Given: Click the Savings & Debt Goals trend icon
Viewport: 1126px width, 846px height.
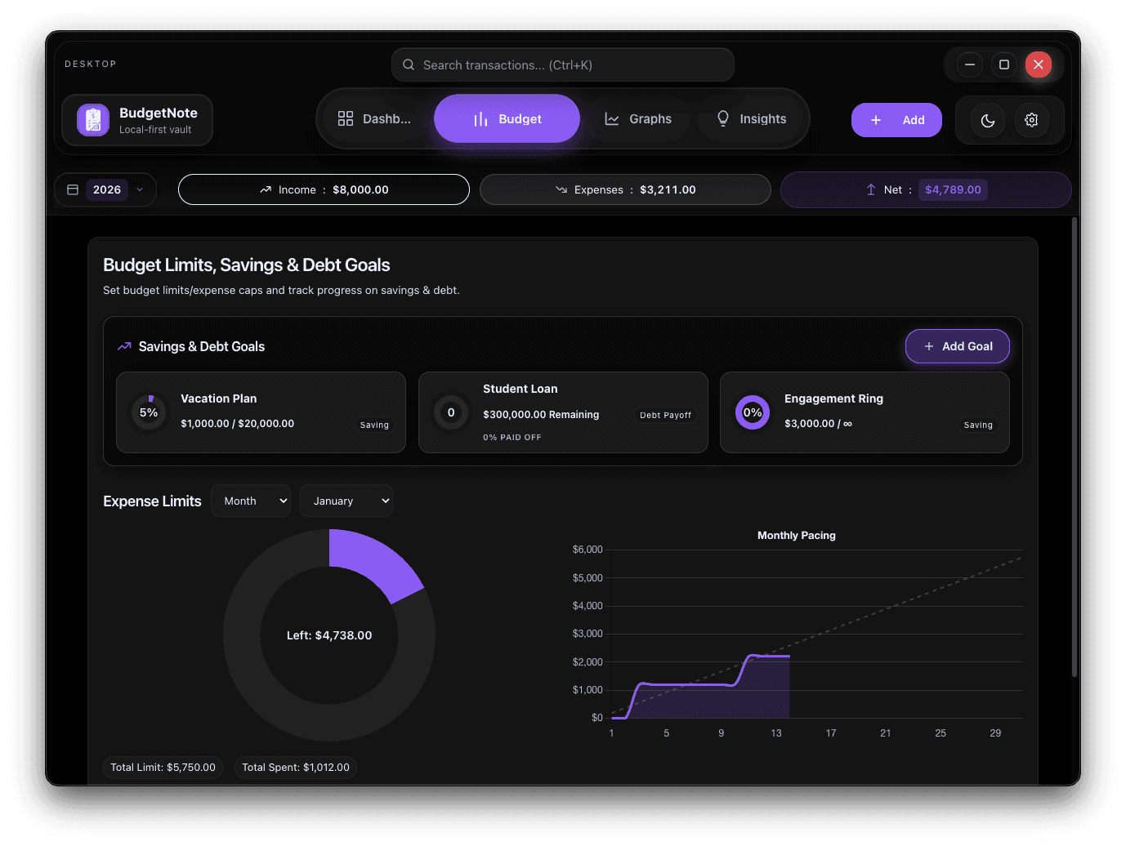Looking at the screenshot, I should pos(123,345).
